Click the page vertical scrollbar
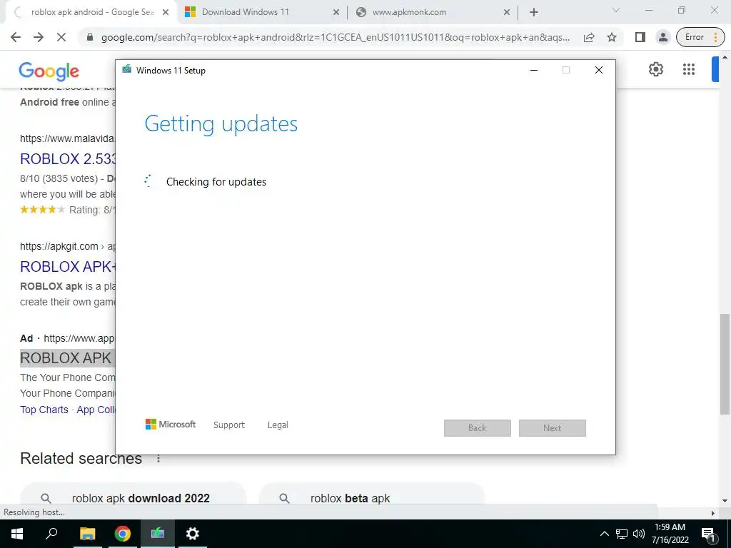Image resolution: width=731 pixels, height=548 pixels. coord(725,364)
